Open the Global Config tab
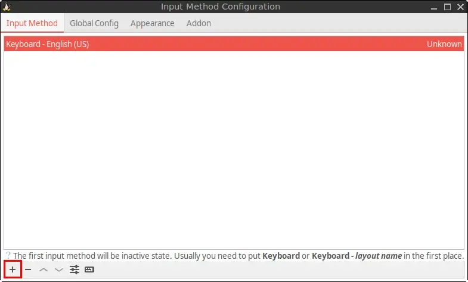Screen dimensions: 468x282 pos(94,23)
